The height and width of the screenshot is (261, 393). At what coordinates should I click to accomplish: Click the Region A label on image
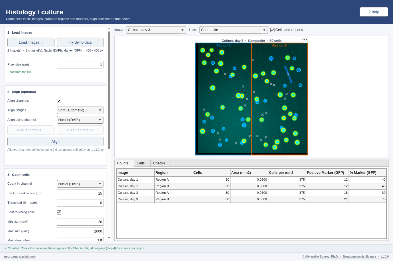point(224,46)
